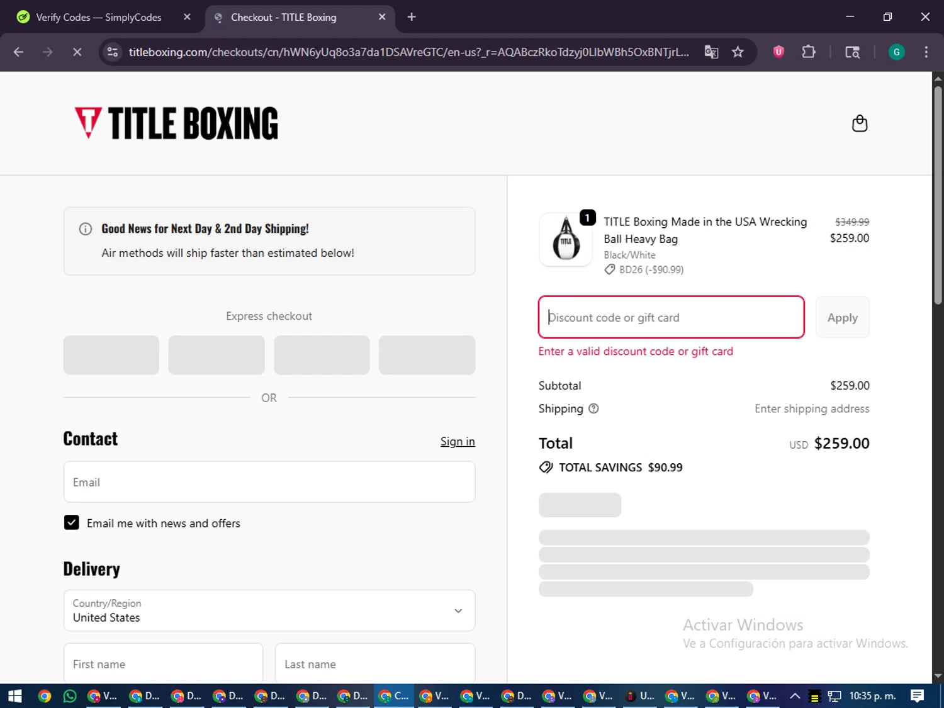This screenshot has width=944, height=708.
Task: Open the green G profile avatar
Action: pos(896,52)
